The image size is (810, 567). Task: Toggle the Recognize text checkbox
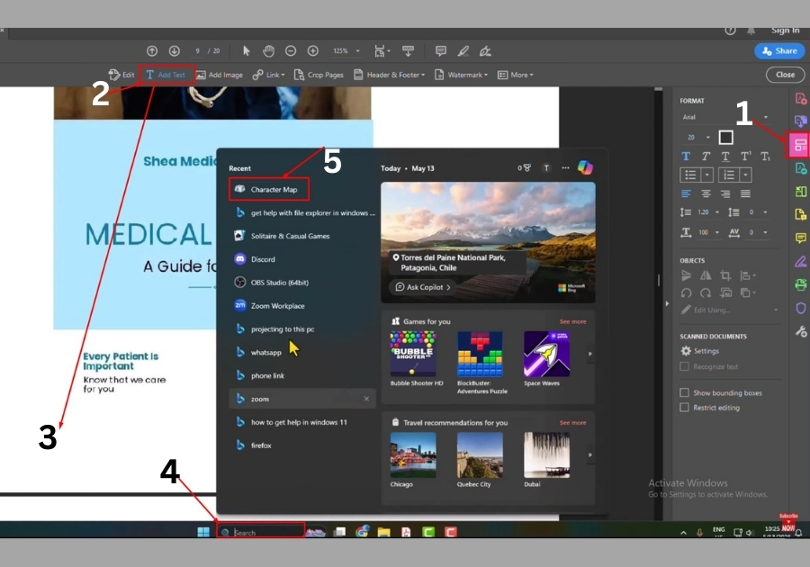(685, 366)
